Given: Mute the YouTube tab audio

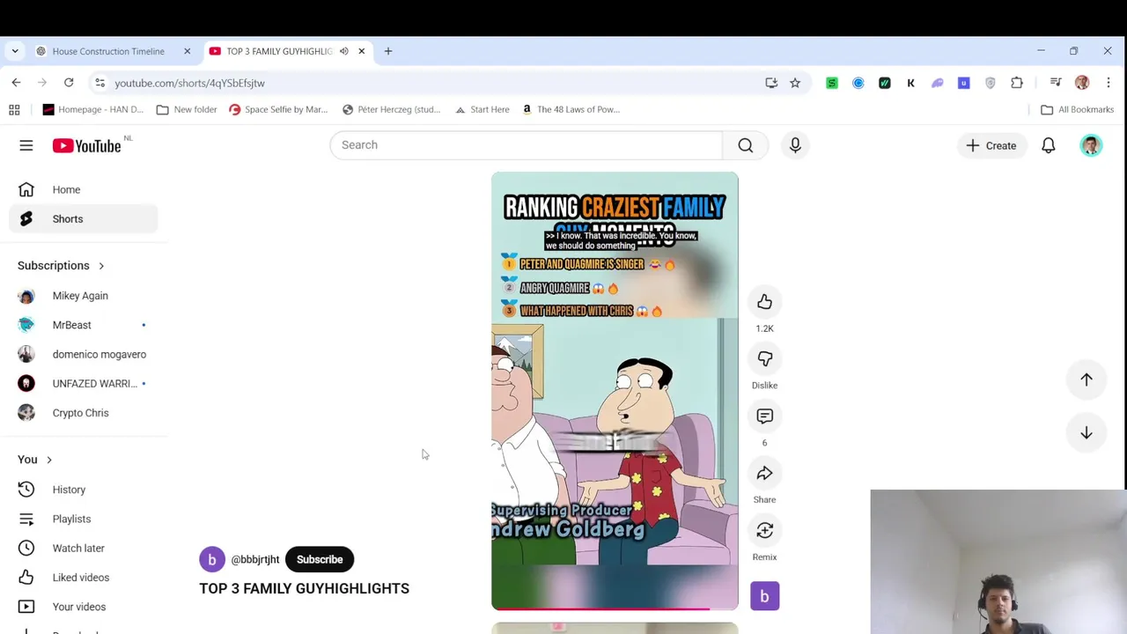Looking at the screenshot, I should click(x=343, y=51).
